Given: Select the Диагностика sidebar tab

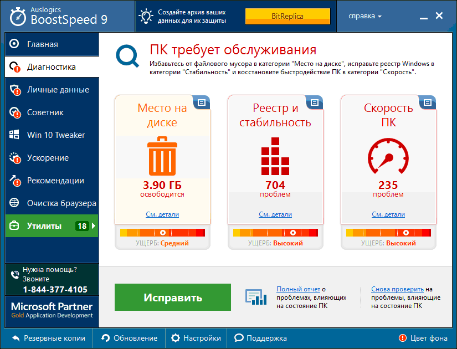Looking at the screenshot, I should point(52,67).
